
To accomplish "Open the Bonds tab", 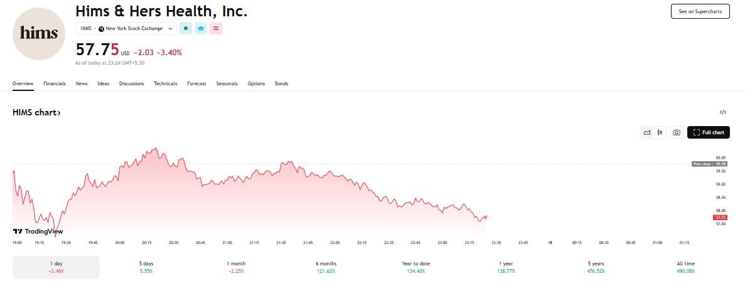I will pos(281,83).
